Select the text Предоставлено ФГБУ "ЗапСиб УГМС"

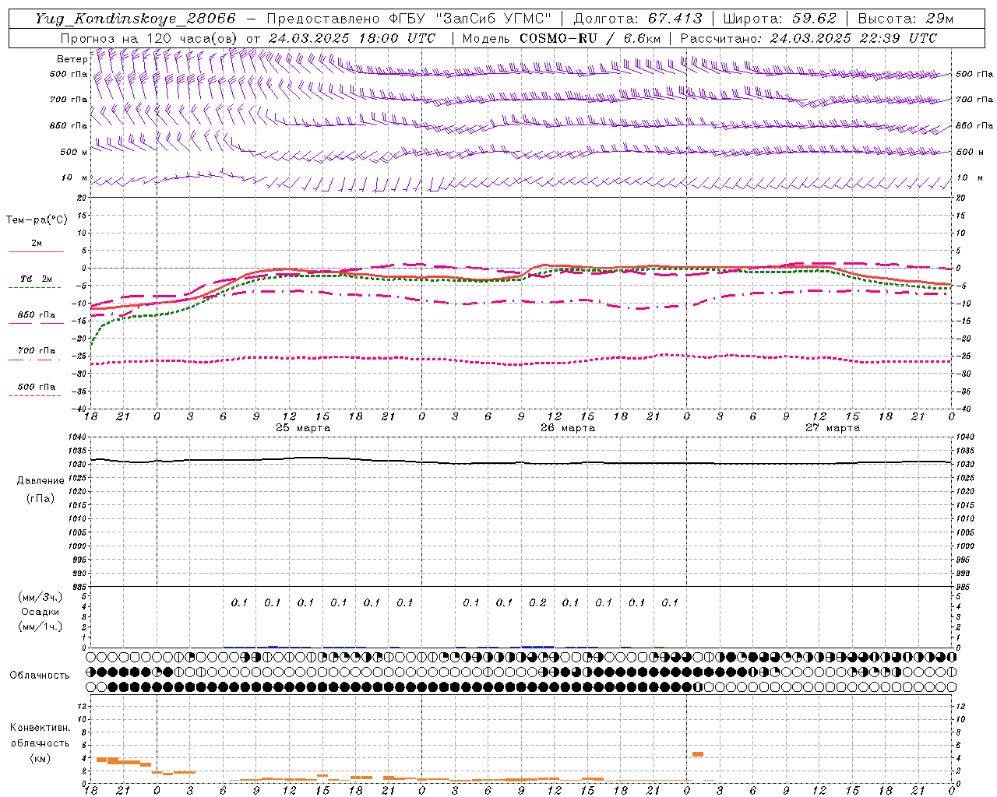point(409,19)
